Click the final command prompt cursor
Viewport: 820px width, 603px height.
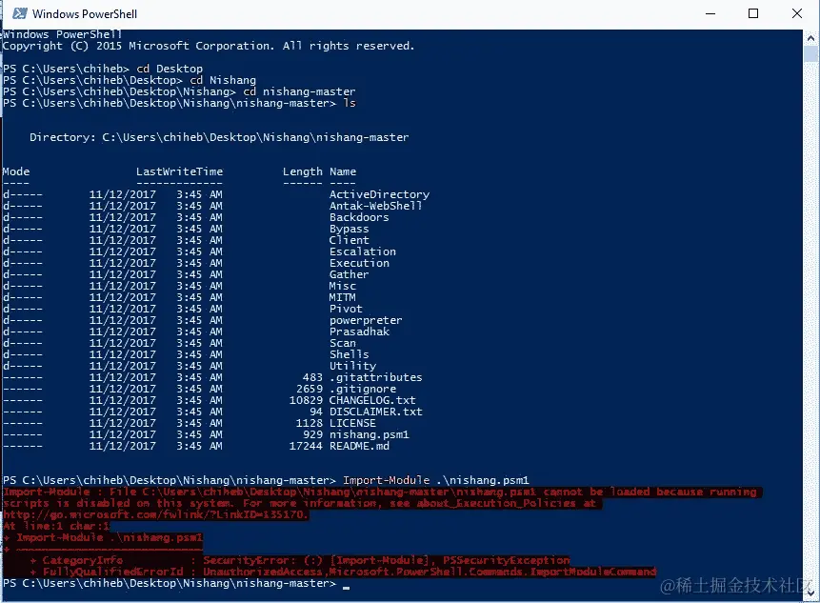346,588
